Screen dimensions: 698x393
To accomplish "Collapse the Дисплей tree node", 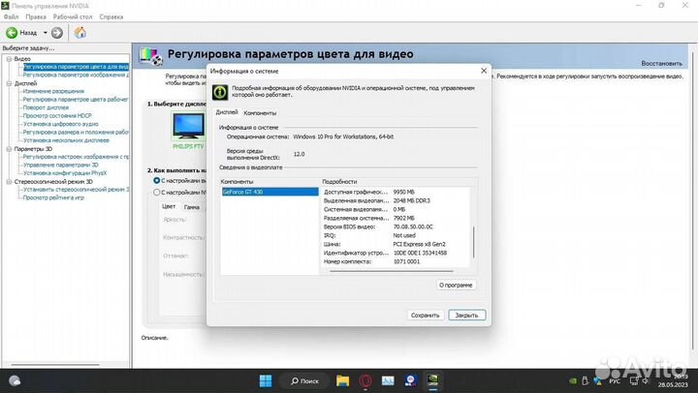I will click(x=9, y=83).
